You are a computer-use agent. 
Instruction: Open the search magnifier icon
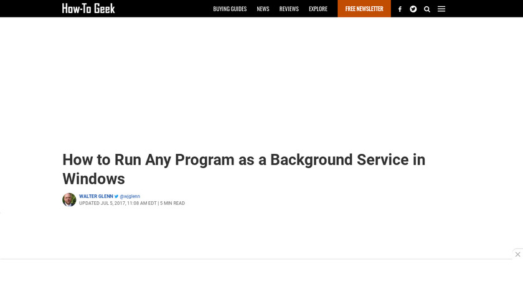[427, 9]
